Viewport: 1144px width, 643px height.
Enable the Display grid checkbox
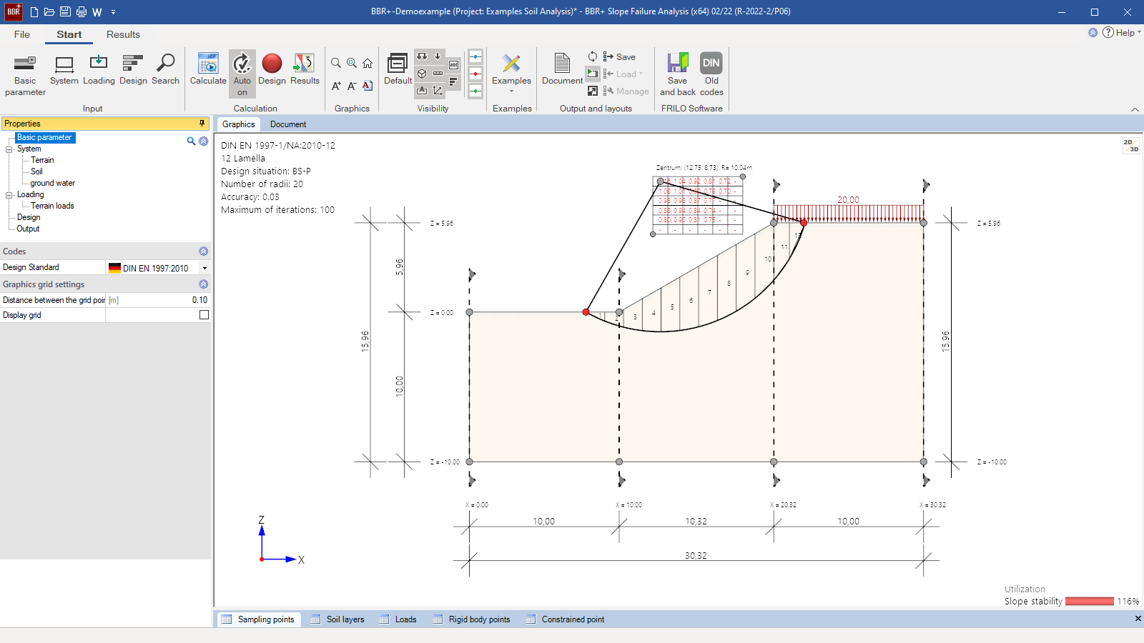204,315
